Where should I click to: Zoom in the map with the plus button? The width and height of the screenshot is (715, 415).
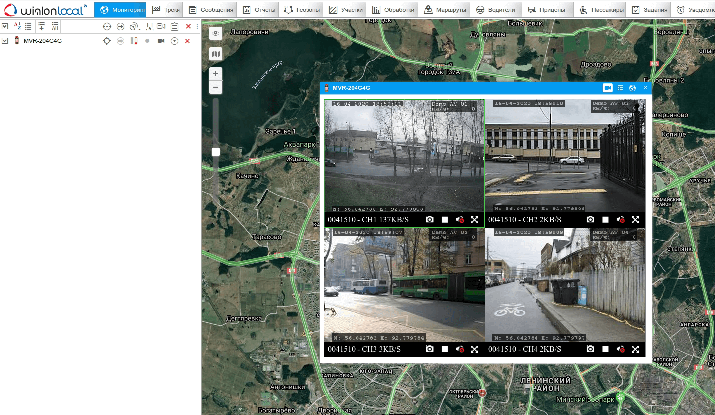pyautogui.click(x=216, y=74)
